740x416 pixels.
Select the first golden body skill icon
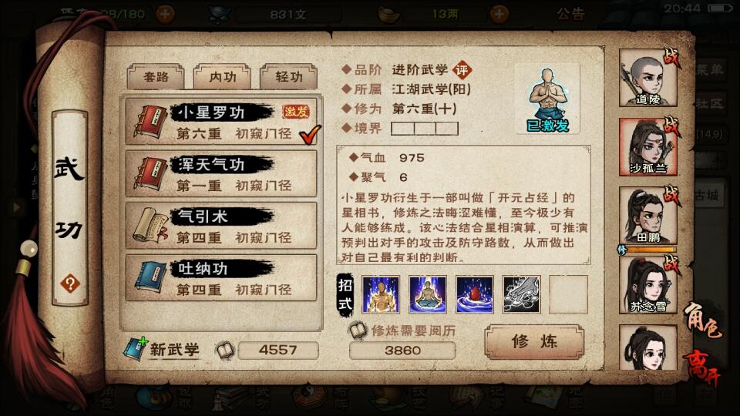click(380, 295)
